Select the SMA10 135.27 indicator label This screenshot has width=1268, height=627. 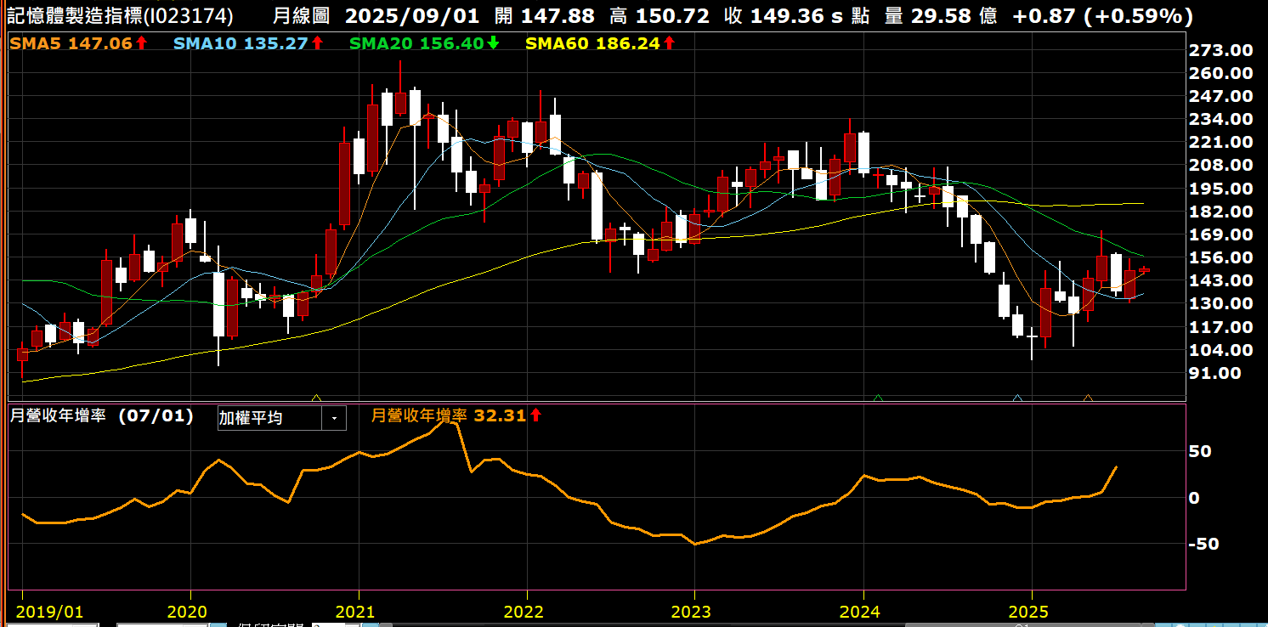tap(240, 42)
